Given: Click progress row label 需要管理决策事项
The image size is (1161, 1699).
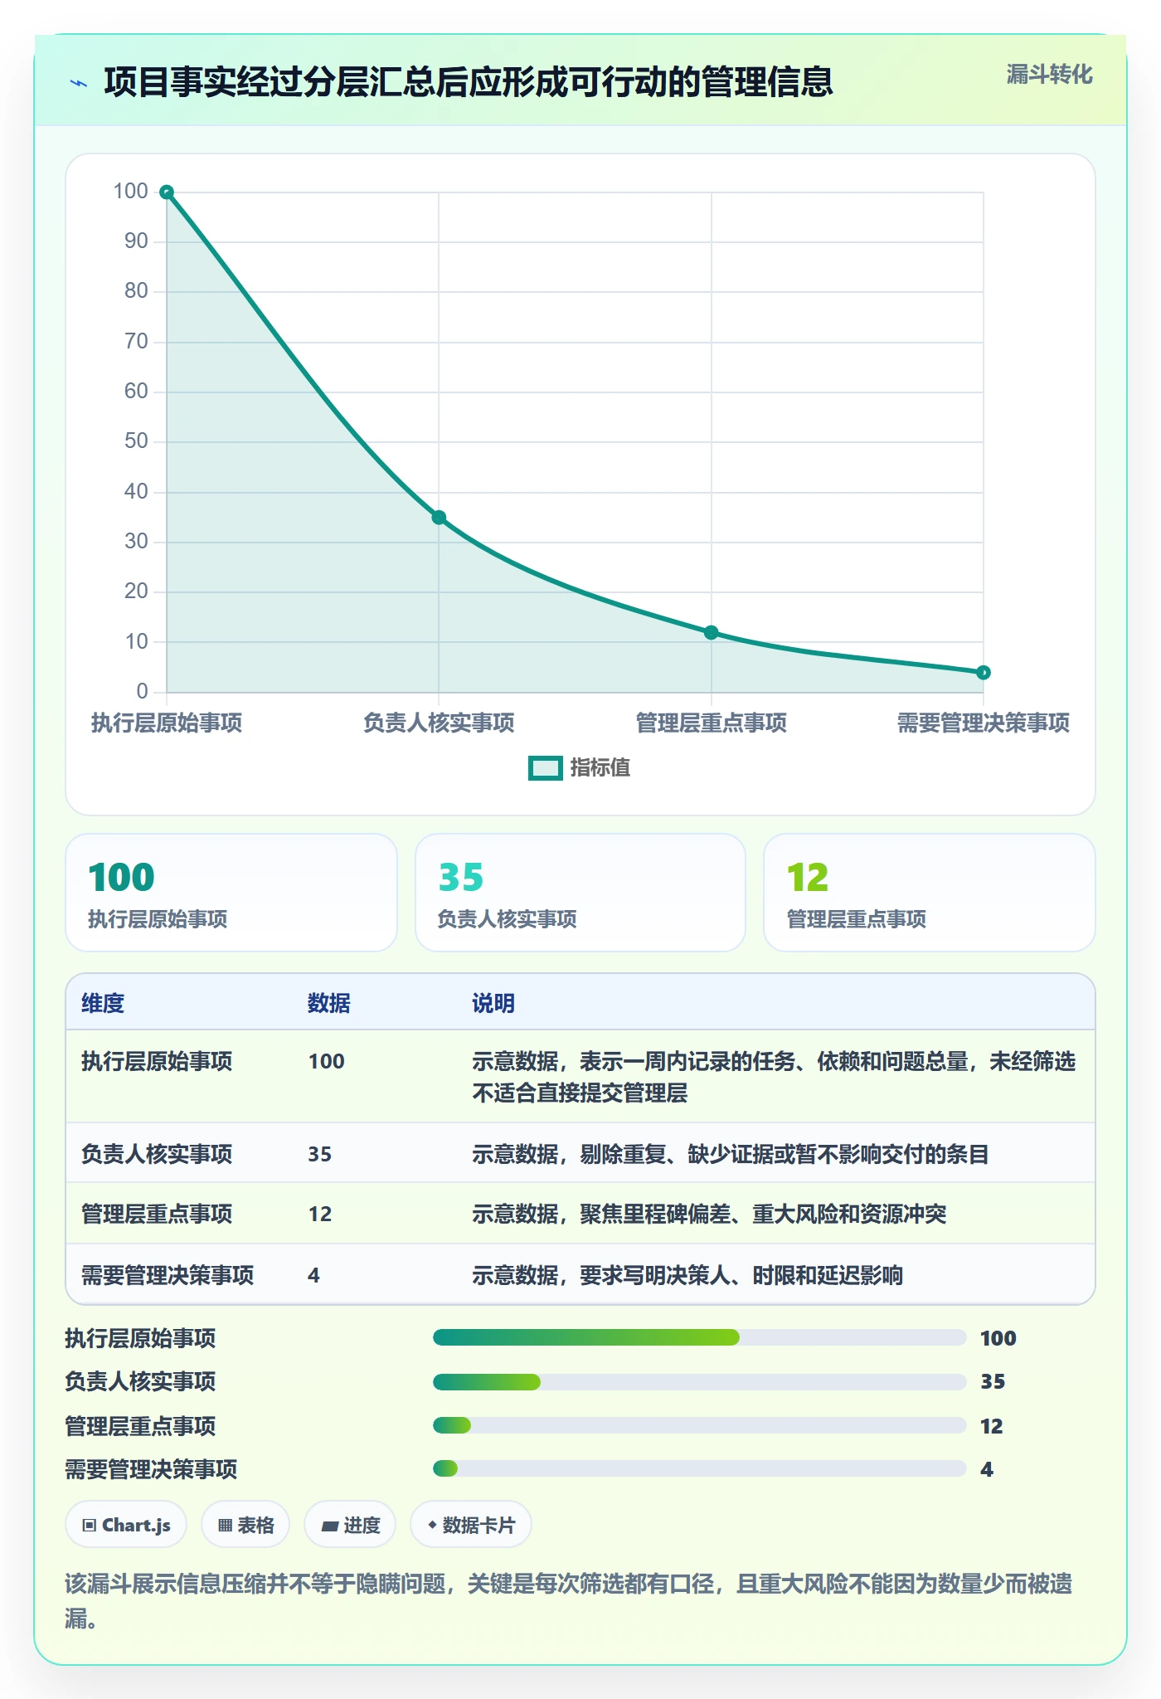Looking at the screenshot, I should [x=151, y=1469].
